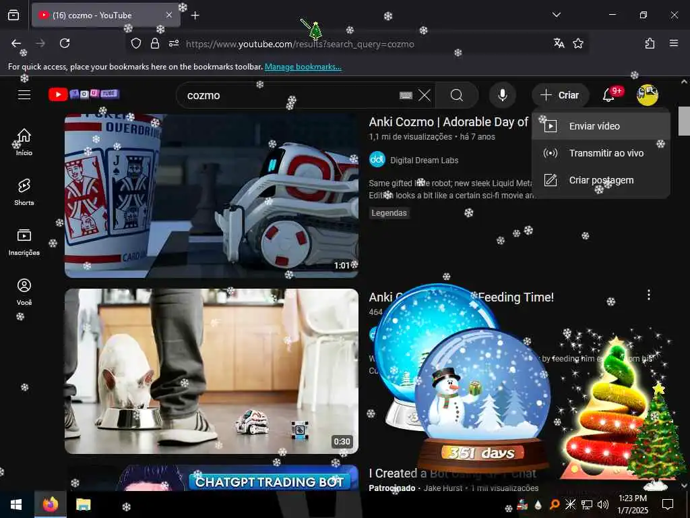Image resolution: width=690 pixels, height=518 pixels.
Task: Click the page vertical scrollbar thumb
Action: [x=684, y=121]
